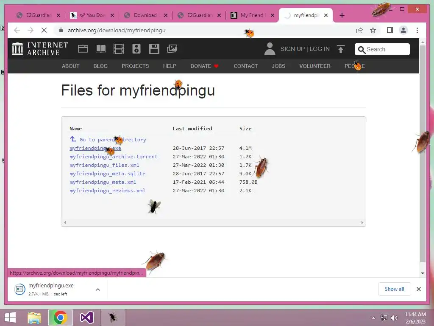Open myfriendpingu_meta.xml link
Viewport: 434px width, 326px height.
(103, 182)
